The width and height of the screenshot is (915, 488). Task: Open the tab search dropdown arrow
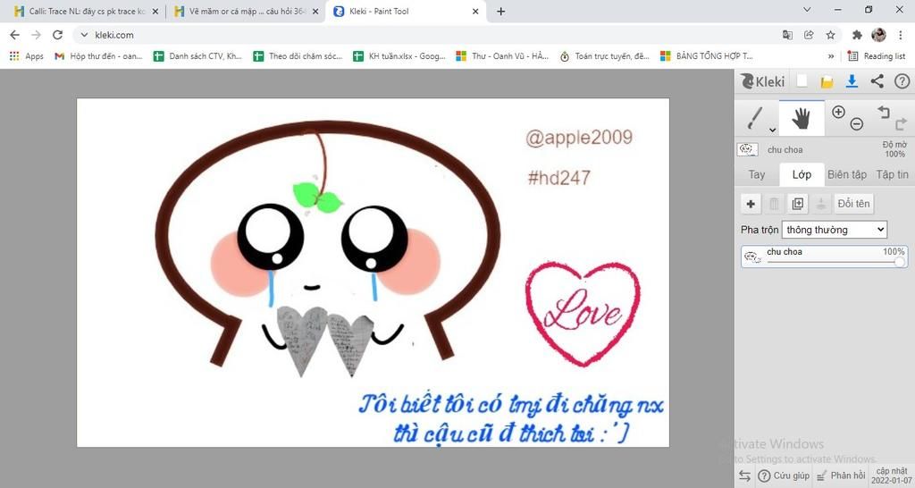[x=807, y=10]
